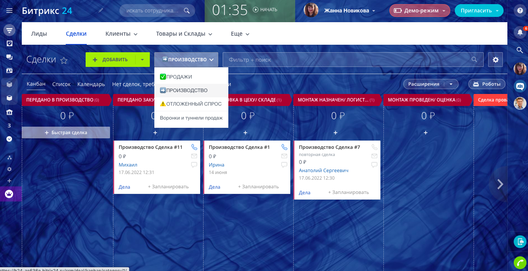This screenshot has width=528, height=271.
Task: Expand the Расширения dropdown
Action: [451, 84]
